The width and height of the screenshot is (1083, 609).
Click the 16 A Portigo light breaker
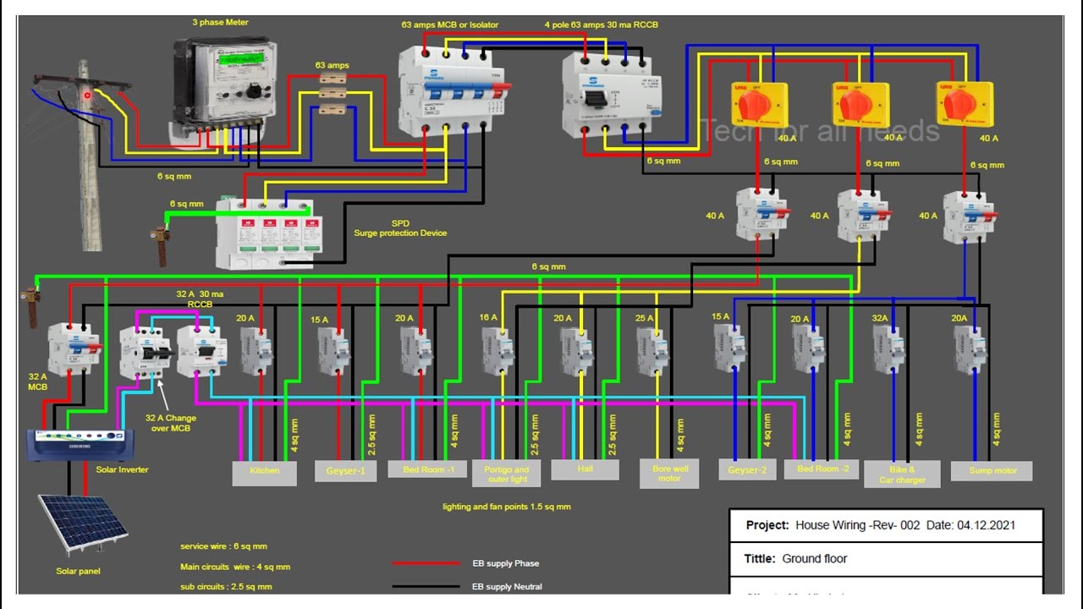click(498, 351)
